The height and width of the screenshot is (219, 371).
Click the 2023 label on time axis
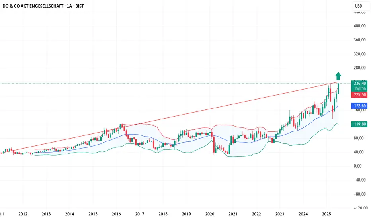coord(280,214)
